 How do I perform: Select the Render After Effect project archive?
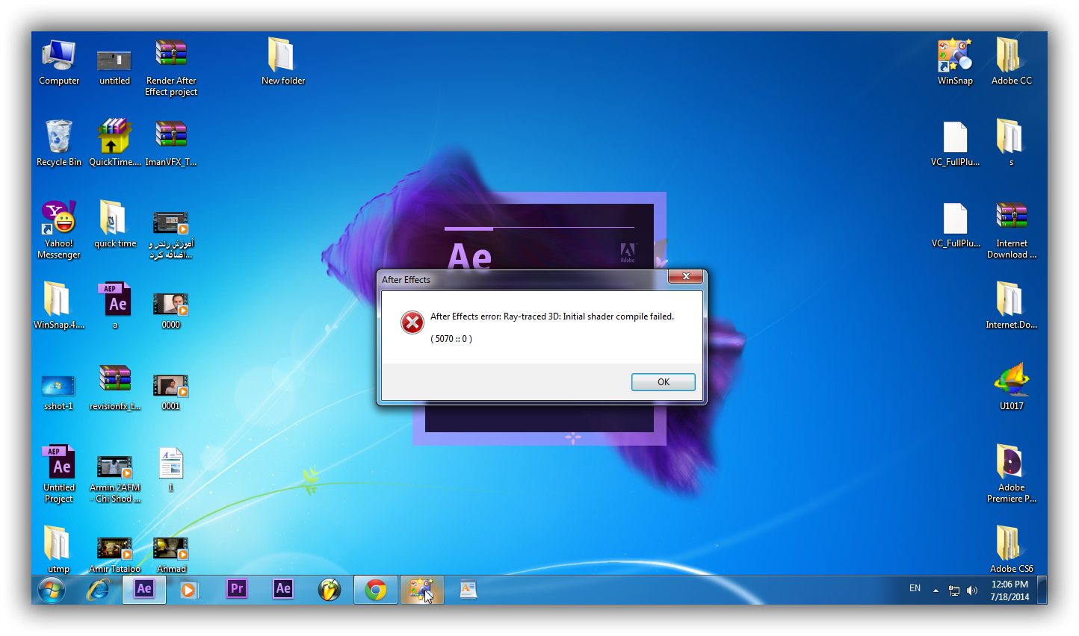171,67
